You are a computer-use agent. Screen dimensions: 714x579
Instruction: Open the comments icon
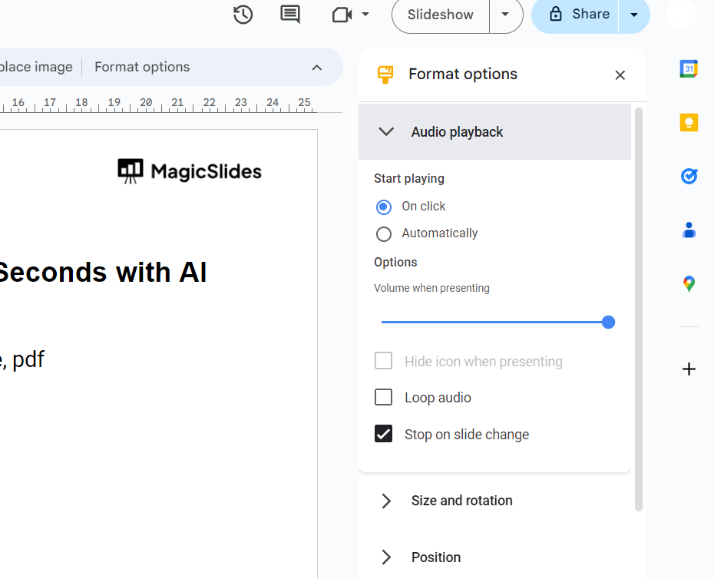click(290, 15)
